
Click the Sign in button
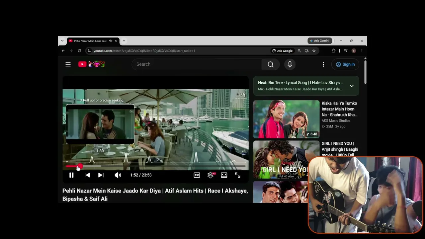click(x=345, y=64)
